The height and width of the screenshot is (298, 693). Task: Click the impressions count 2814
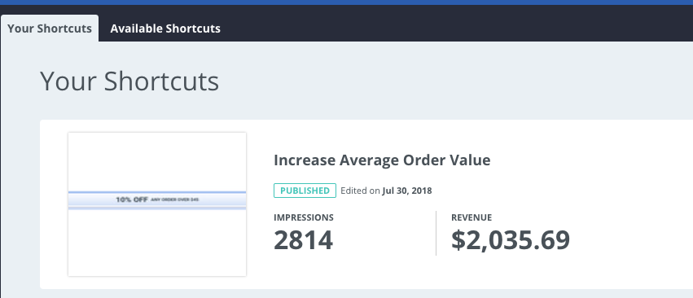click(x=303, y=240)
